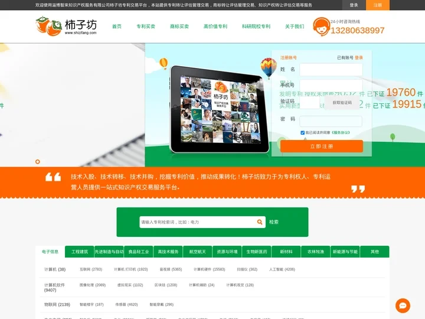Switch to the 高技术服务 tab
425x319 pixels.
[168, 252]
